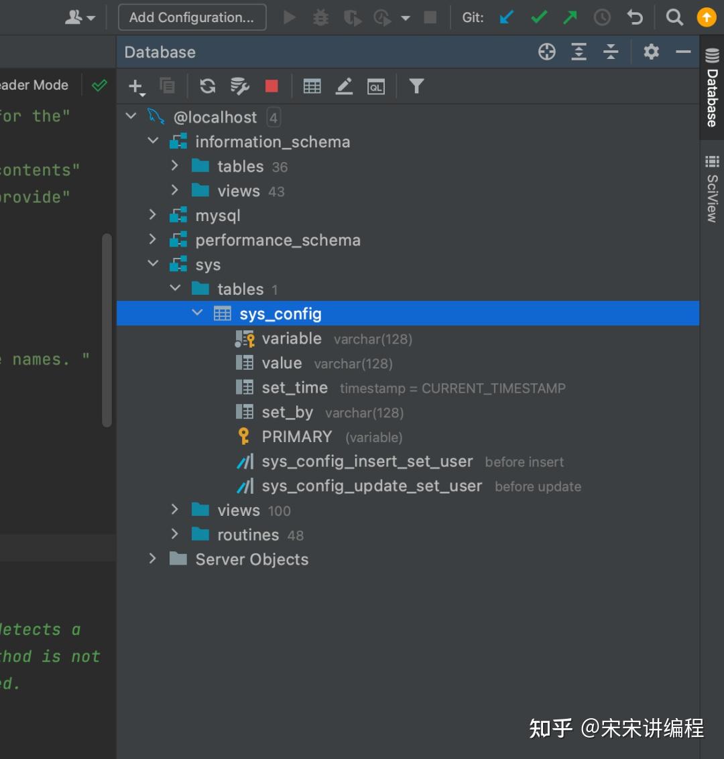Open Data Source Properties wrench icon

pyautogui.click(x=239, y=86)
